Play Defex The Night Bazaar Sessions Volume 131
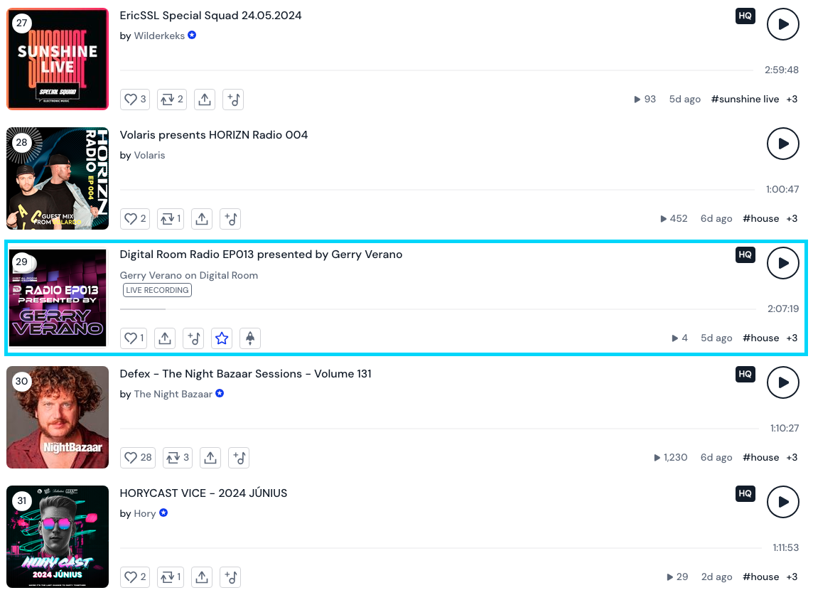 [x=783, y=382]
